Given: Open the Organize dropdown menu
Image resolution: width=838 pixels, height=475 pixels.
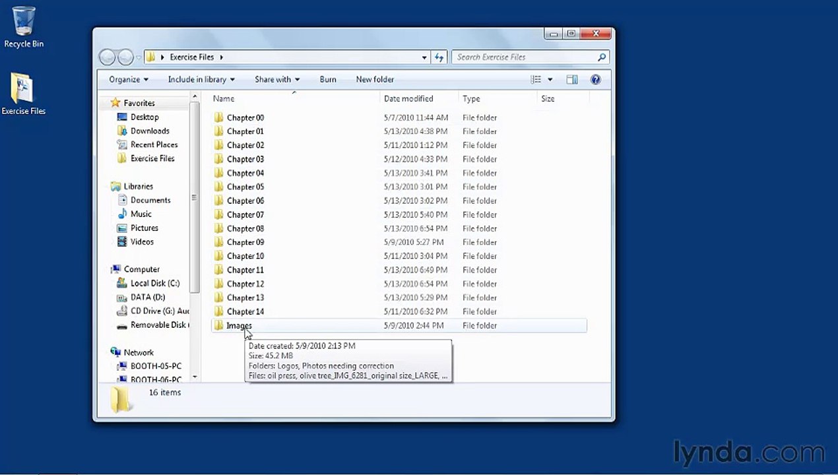Looking at the screenshot, I should tap(129, 79).
